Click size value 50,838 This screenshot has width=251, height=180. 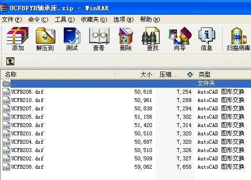(143, 108)
